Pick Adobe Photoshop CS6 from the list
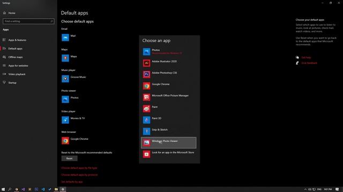The width and height of the screenshot is (343, 192). point(168,75)
